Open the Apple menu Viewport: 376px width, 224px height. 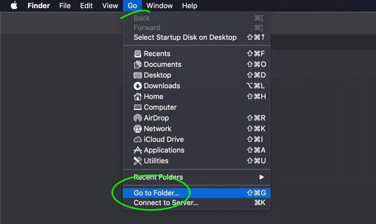coord(14,6)
